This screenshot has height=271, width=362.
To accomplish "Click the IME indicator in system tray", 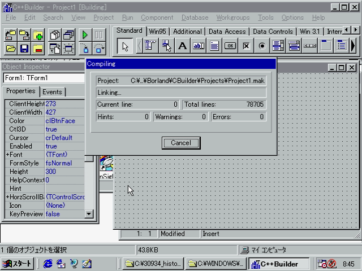I will (331, 264).
